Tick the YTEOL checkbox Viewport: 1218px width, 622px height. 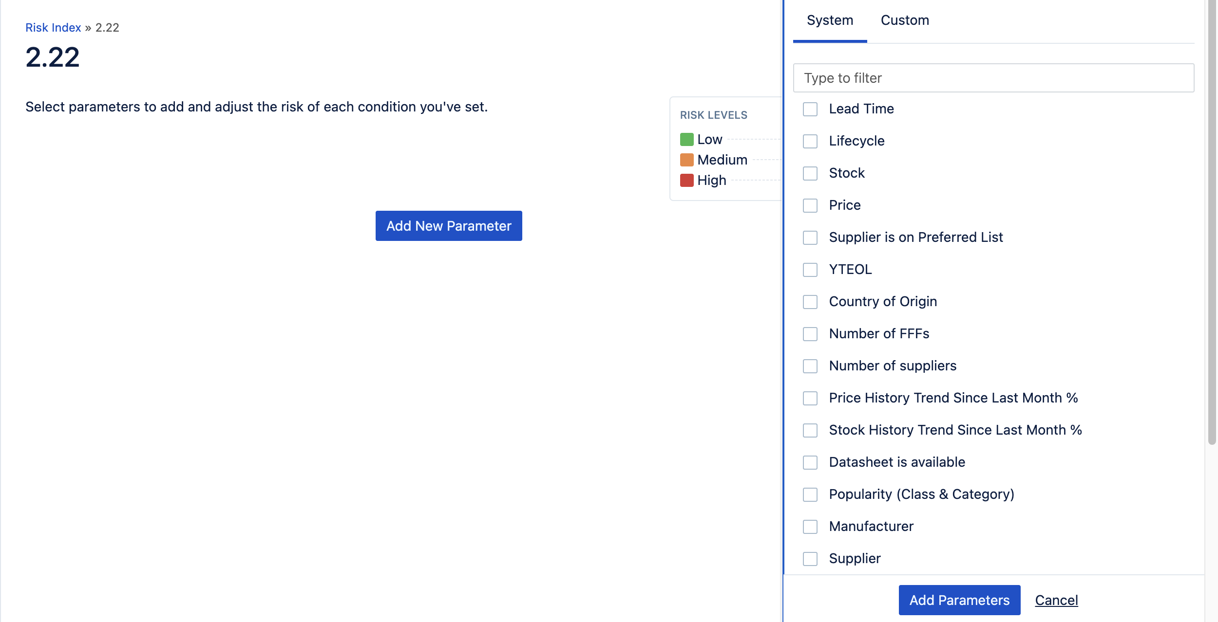point(810,270)
